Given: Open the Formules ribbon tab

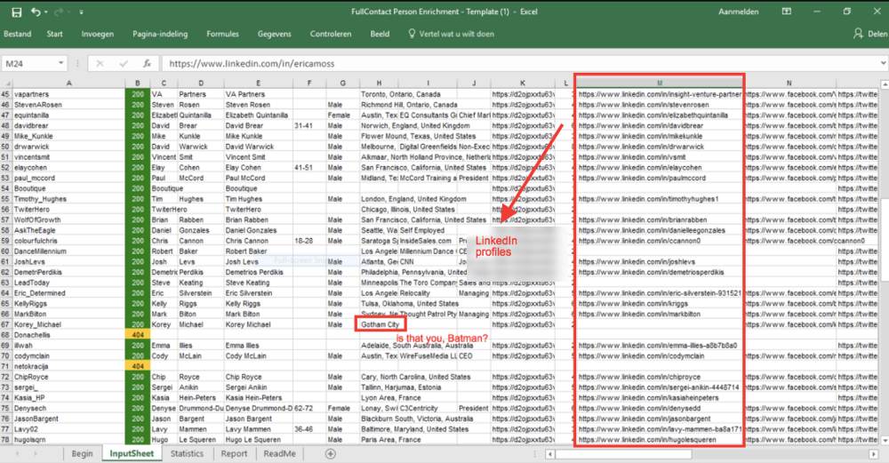Looking at the screenshot, I should click(x=222, y=34).
